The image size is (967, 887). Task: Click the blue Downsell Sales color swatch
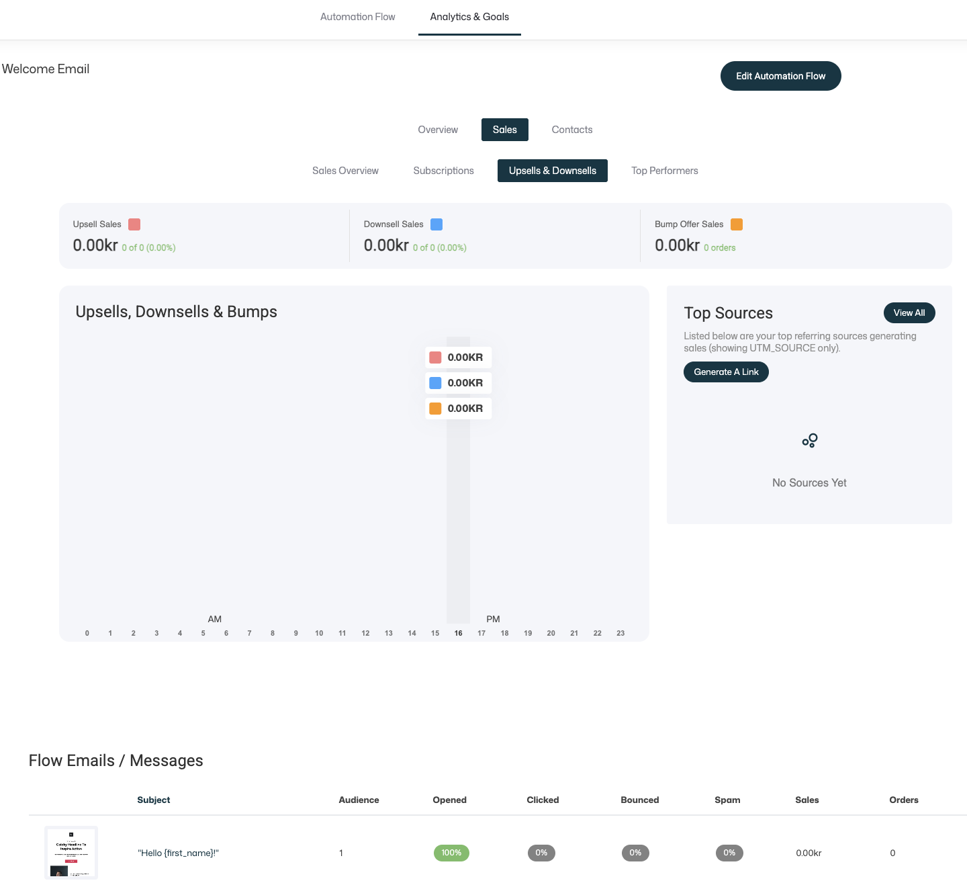click(436, 224)
